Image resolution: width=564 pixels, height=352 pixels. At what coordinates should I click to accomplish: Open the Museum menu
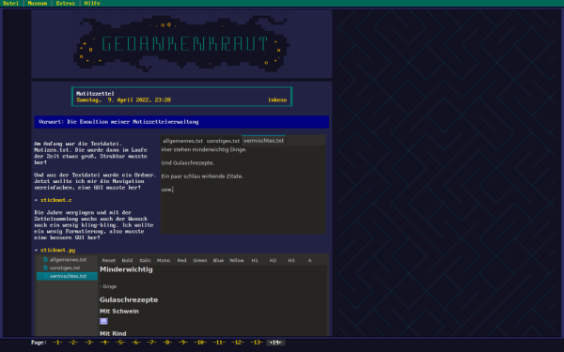[x=38, y=3]
